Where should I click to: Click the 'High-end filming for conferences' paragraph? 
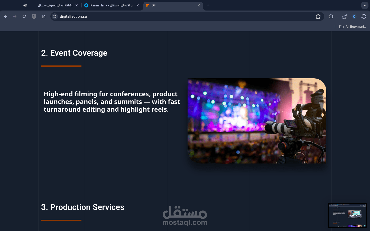click(x=112, y=102)
